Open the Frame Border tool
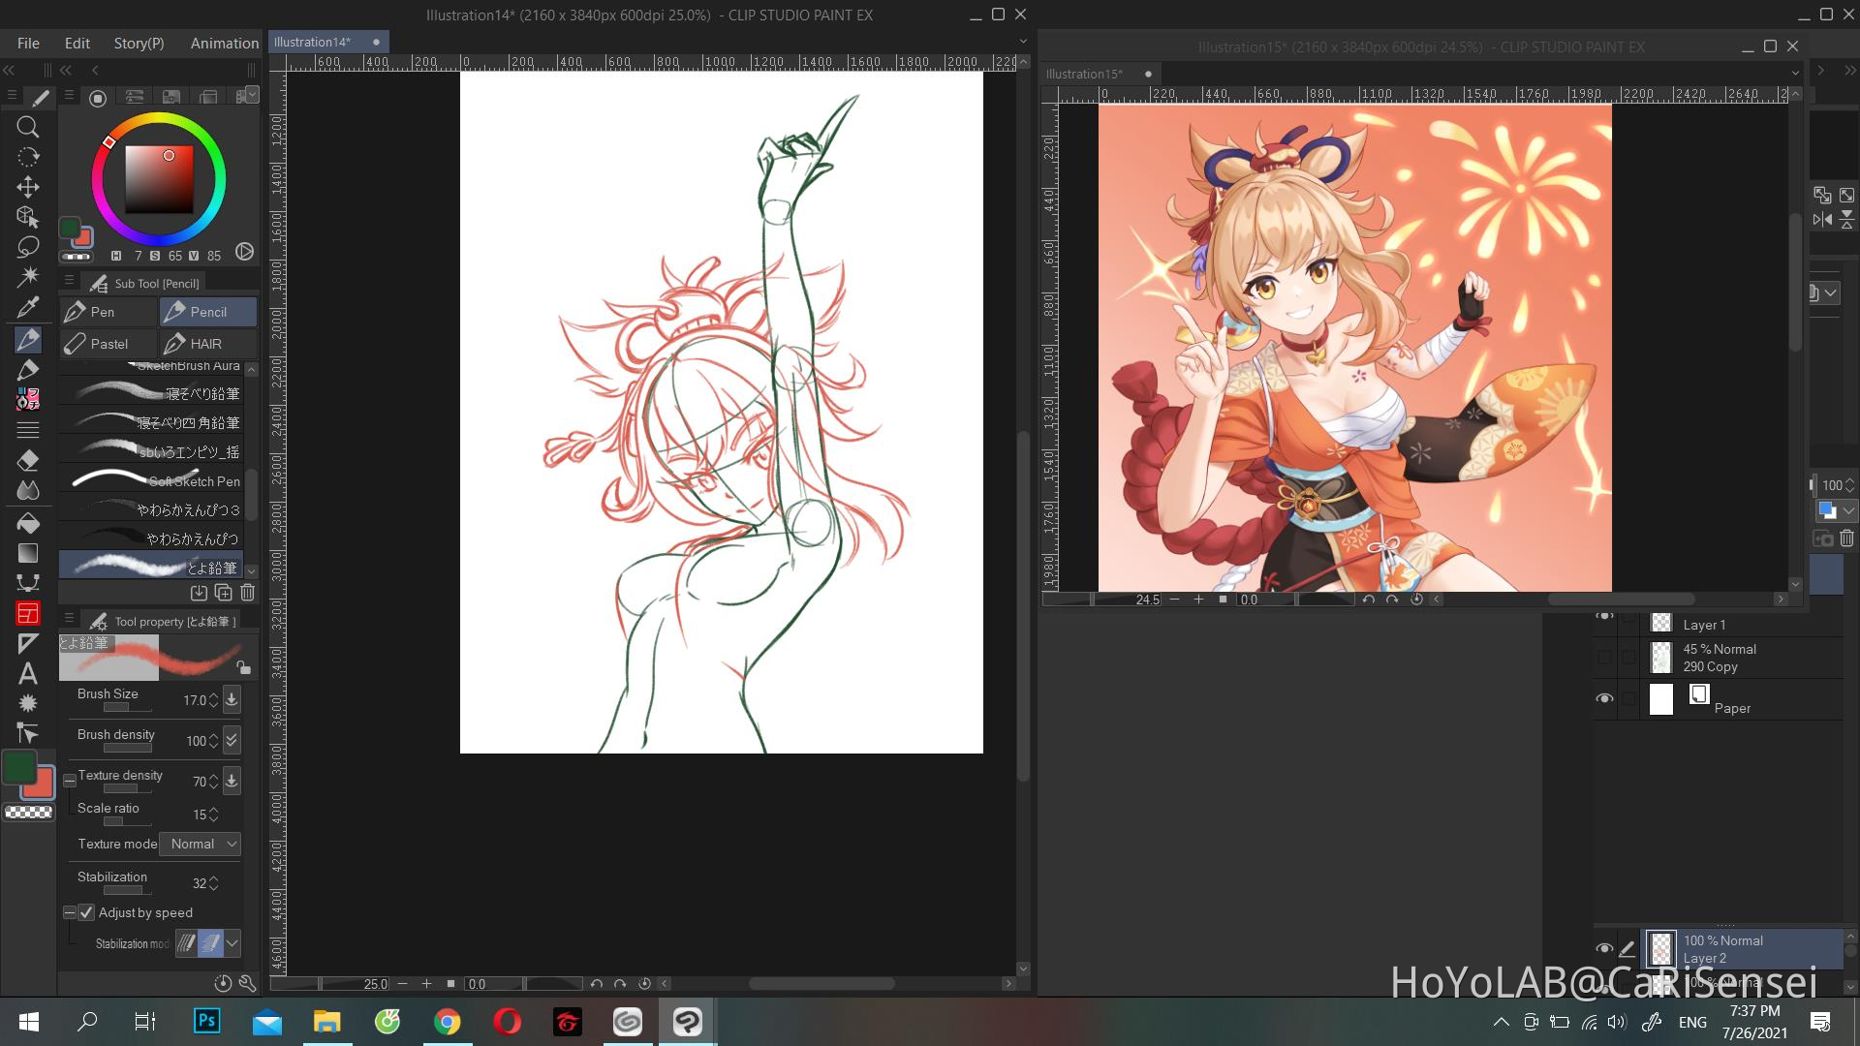This screenshot has height=1046, width=1860. coord(28,613)
